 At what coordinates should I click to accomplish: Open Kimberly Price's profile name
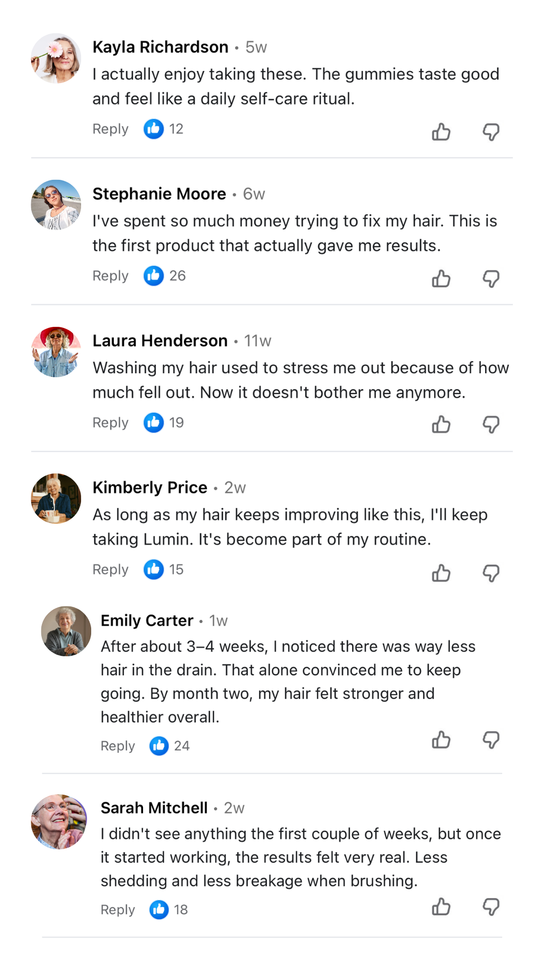150,488
